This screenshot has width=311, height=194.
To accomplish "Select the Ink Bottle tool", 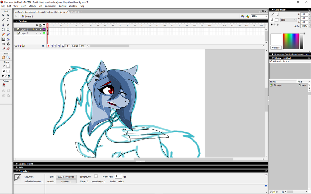I will point(3,44).
